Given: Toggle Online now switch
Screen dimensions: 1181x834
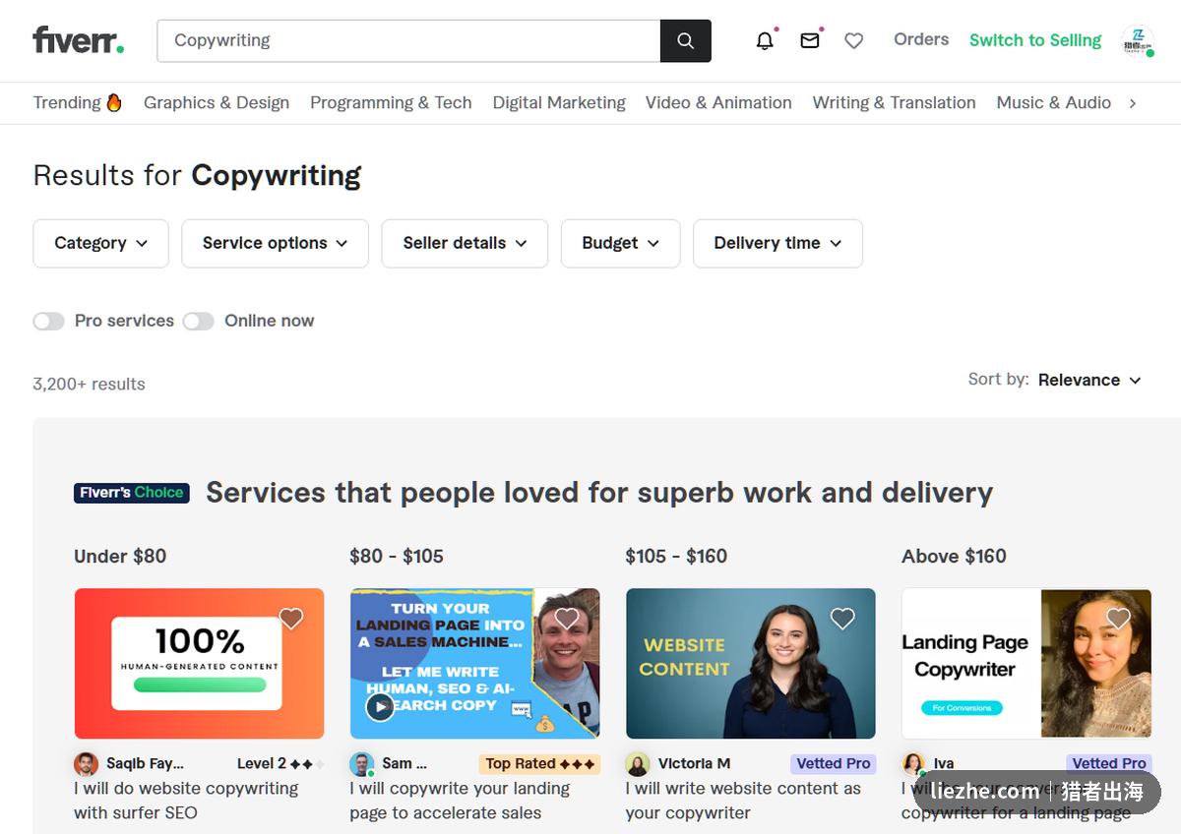Looking at the screenshot, I should coord(198,322).
